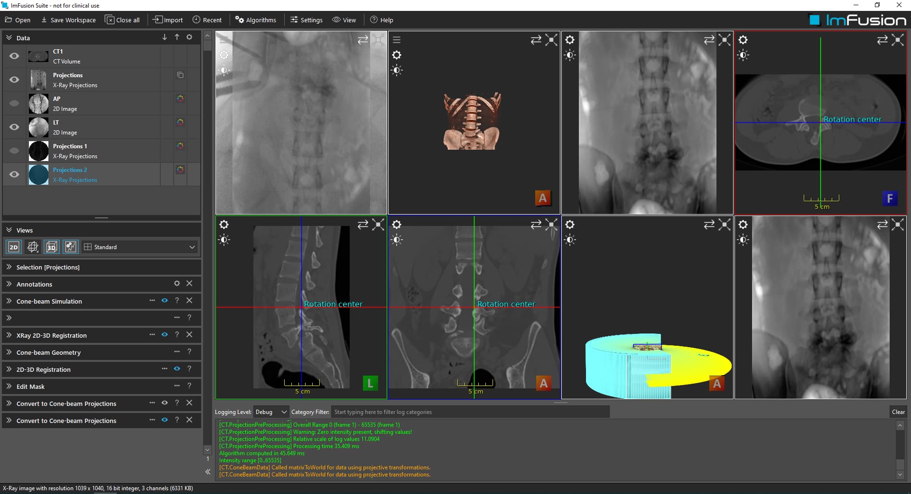
Task: Click the Clear button above the log
Action: pos(898,412)
